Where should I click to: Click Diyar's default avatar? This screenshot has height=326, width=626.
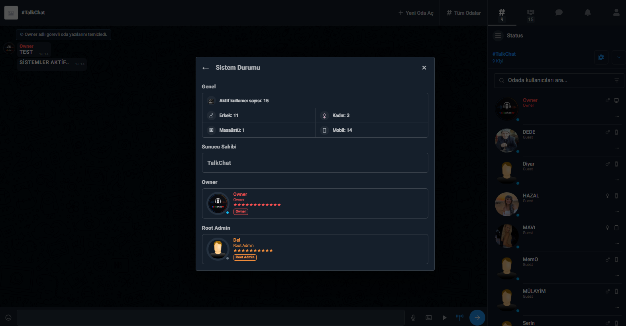[x=507, y=172]
